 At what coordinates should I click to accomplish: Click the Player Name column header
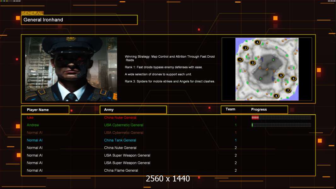tap(45, 110)
